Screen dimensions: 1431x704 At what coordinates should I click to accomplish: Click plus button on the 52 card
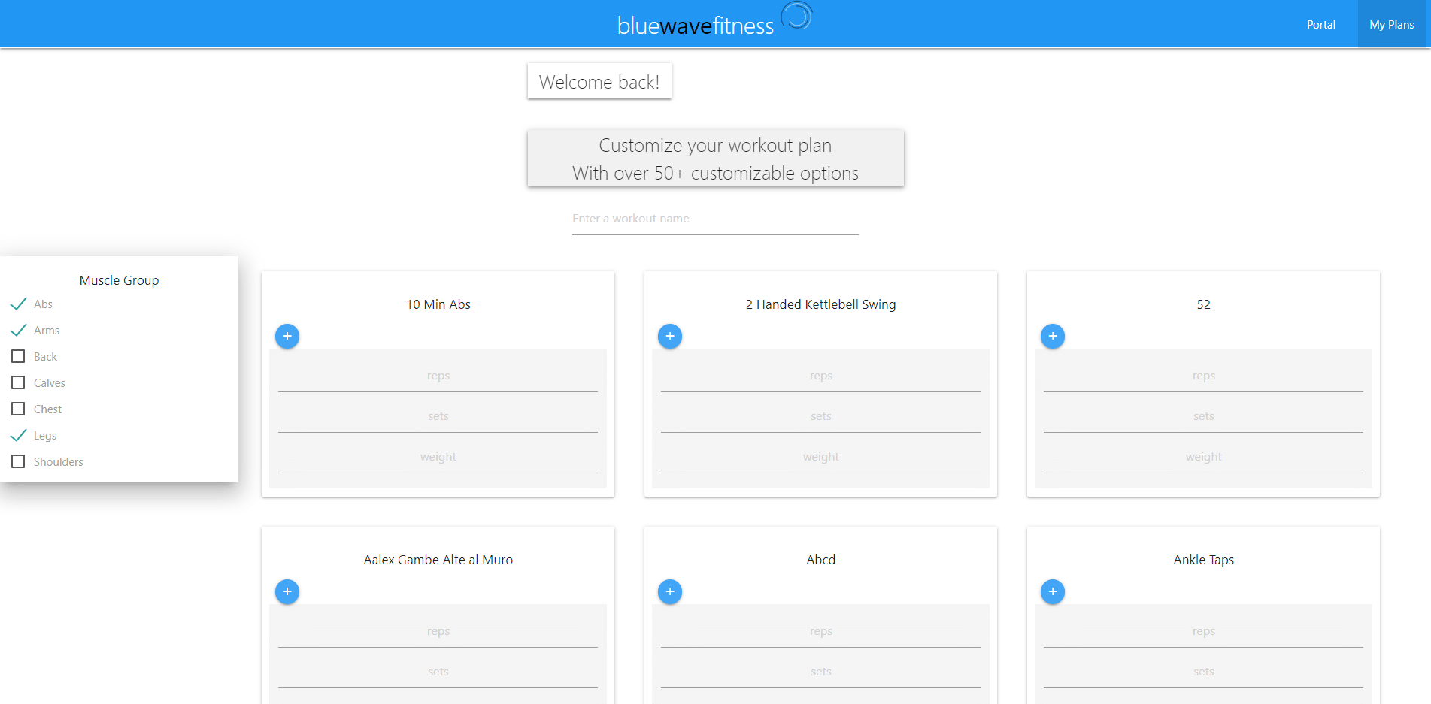(1053, 336)
